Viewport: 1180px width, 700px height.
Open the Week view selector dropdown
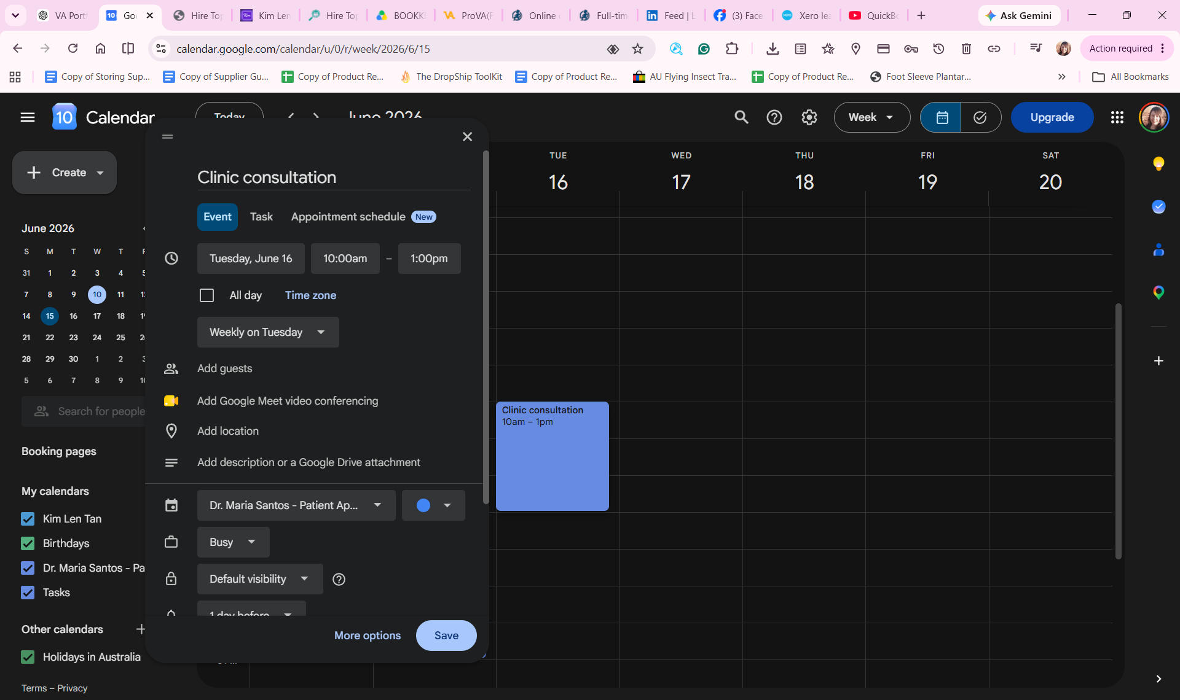point(871,117)
